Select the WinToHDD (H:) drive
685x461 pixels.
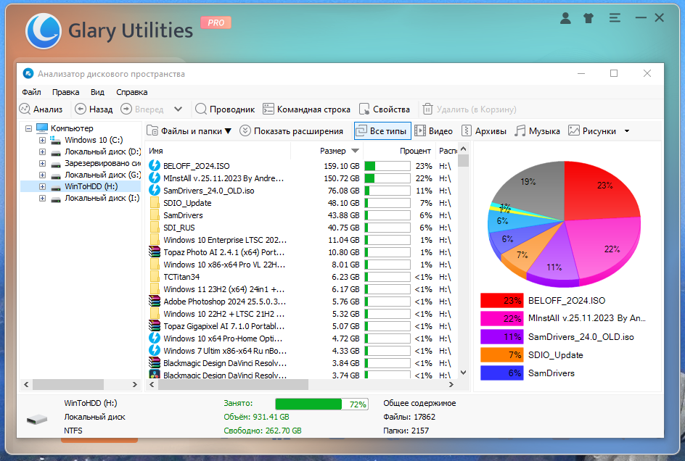[x=91, y=186]
